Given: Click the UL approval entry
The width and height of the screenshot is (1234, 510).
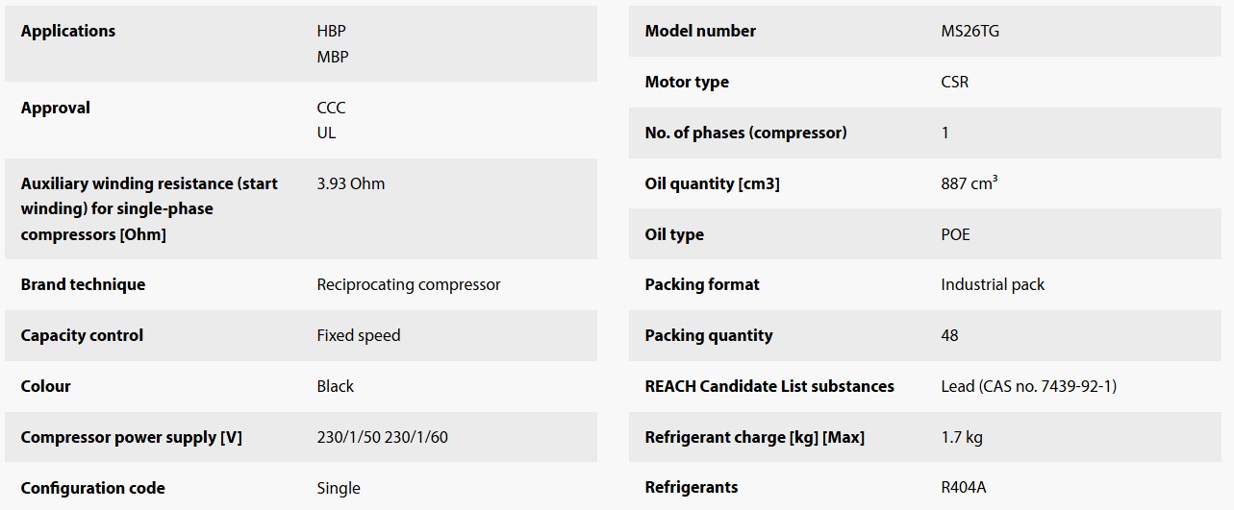Looking at the screenshot, I should (326, 133).
